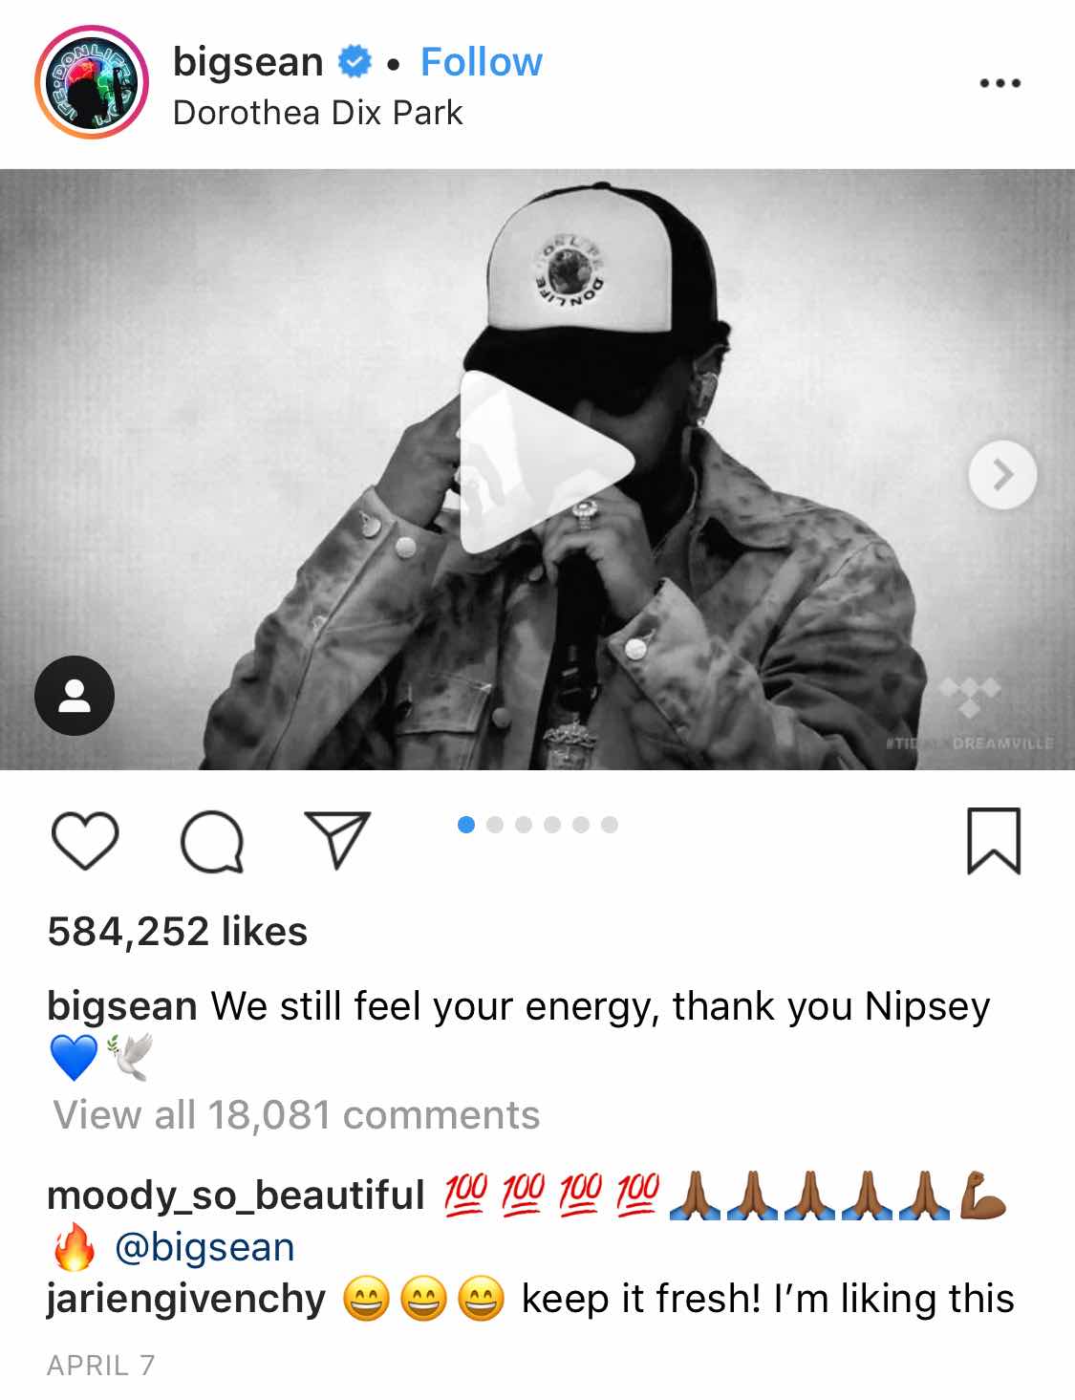This screenshot has height=1400, width=1075.
Task: Save post with bookmark icon
Action: [x=994, y=841]
